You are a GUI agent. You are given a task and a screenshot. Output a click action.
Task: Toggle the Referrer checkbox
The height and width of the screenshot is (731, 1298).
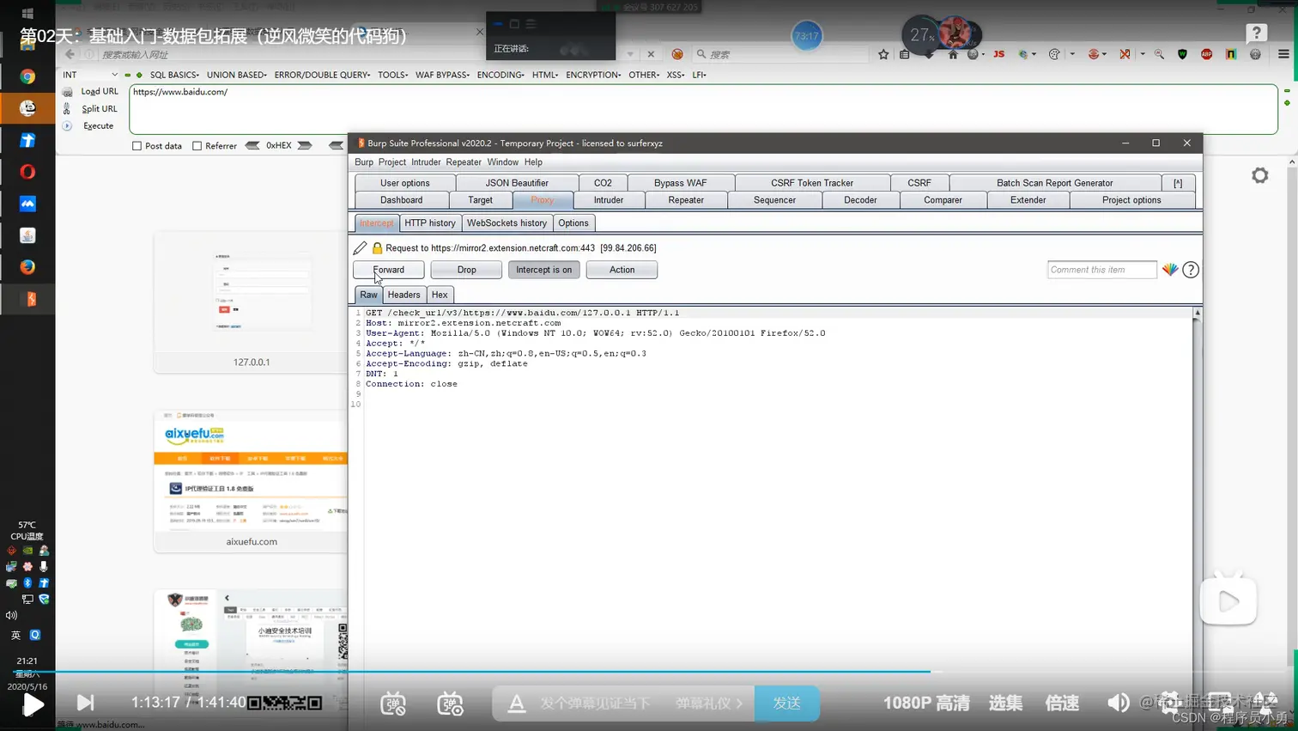click(x=197, y=146)
